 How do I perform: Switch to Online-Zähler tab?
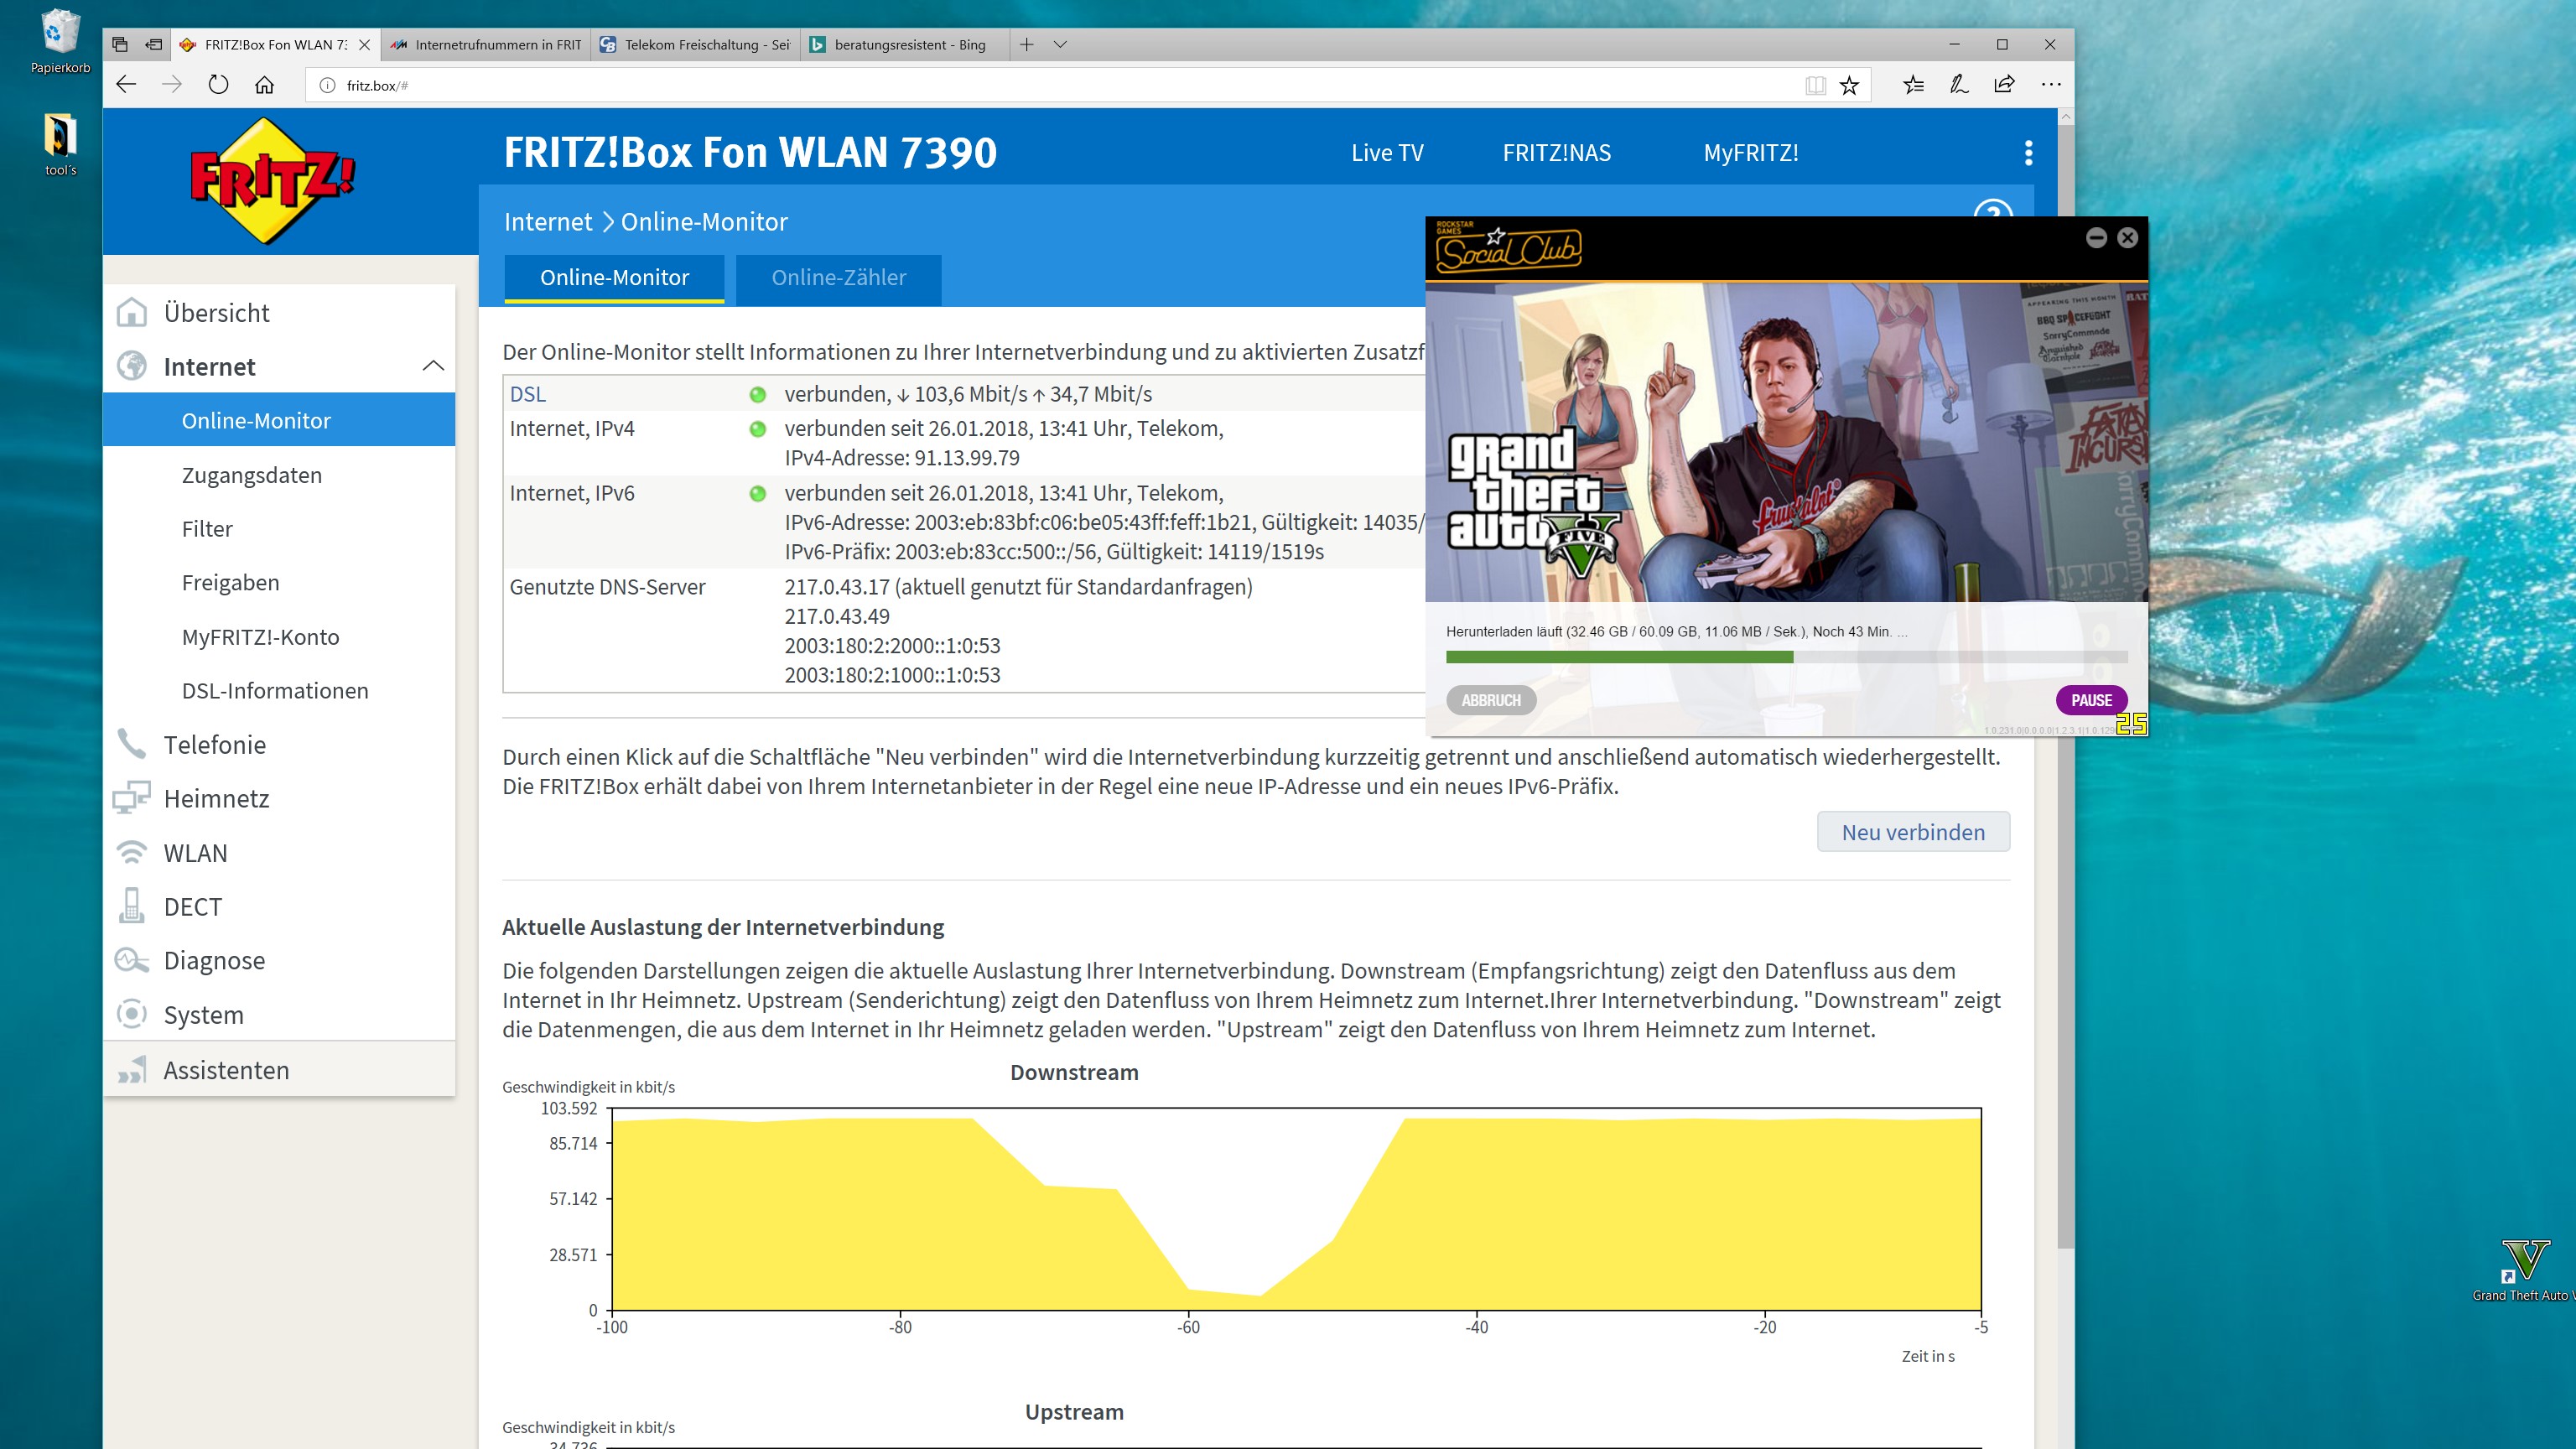(838, 278)
